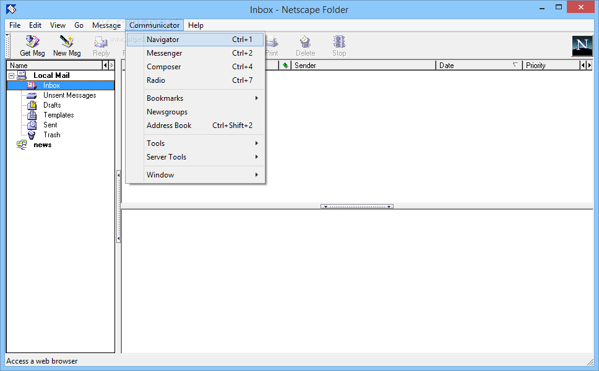Click the Print toolbar icon

coord(272,45)
